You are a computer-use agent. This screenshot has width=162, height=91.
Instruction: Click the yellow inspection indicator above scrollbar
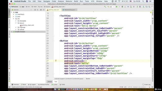tap(151, 12)
